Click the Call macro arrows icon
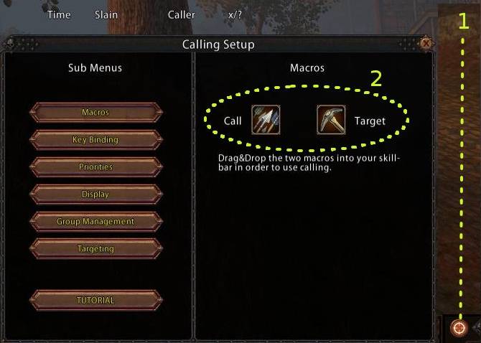 (x=266, y=120)
